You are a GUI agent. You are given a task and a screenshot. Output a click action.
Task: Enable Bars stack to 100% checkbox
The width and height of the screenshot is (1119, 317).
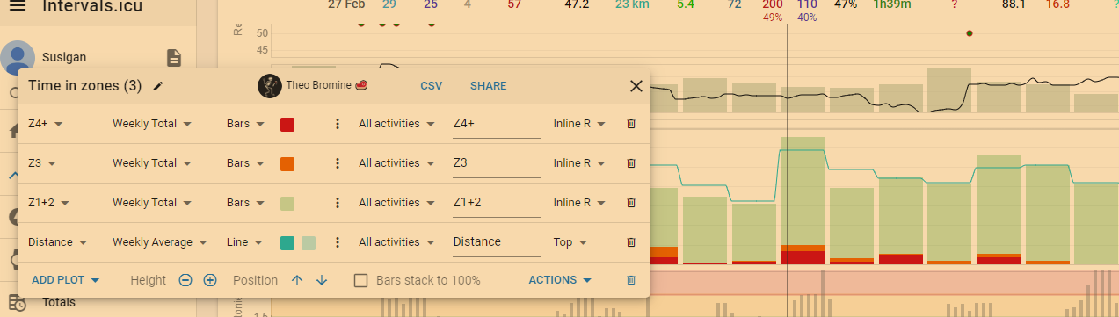360,280
